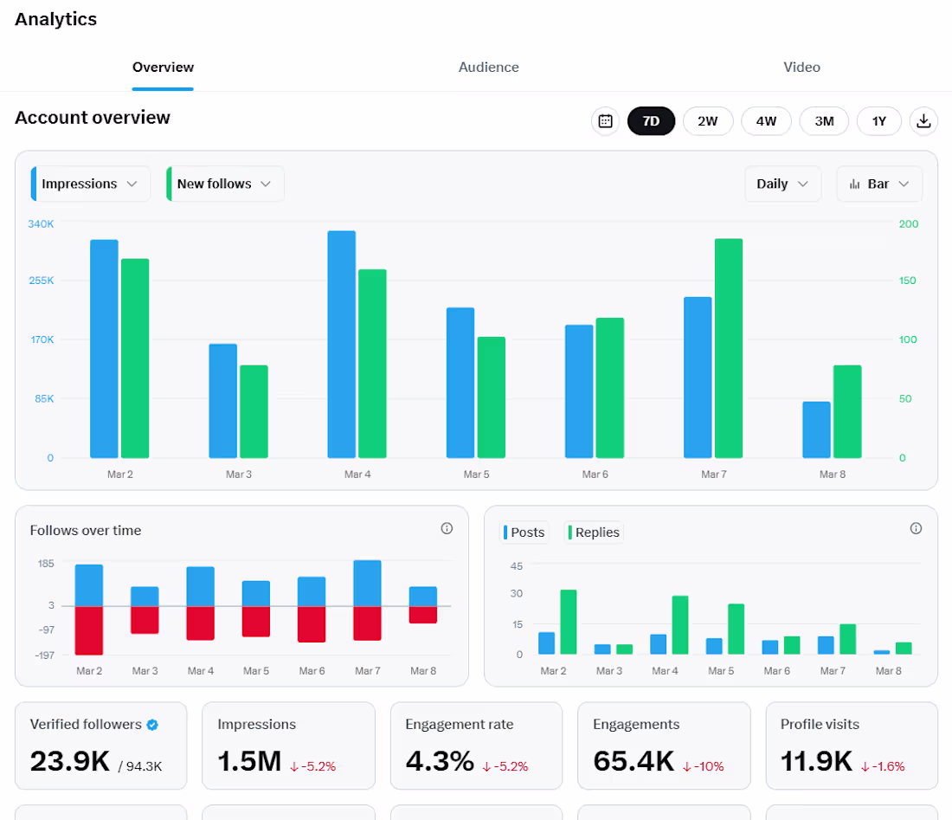Select the 2W time range
952x820 pixels.
click(708, 121)
